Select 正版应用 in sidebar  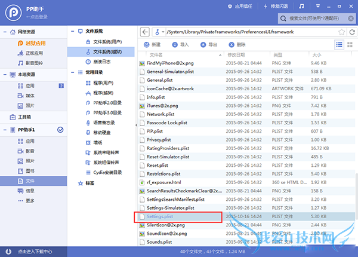pos(30,53)
